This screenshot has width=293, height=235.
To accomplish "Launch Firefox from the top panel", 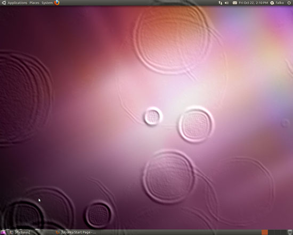I will pos(57,3).
